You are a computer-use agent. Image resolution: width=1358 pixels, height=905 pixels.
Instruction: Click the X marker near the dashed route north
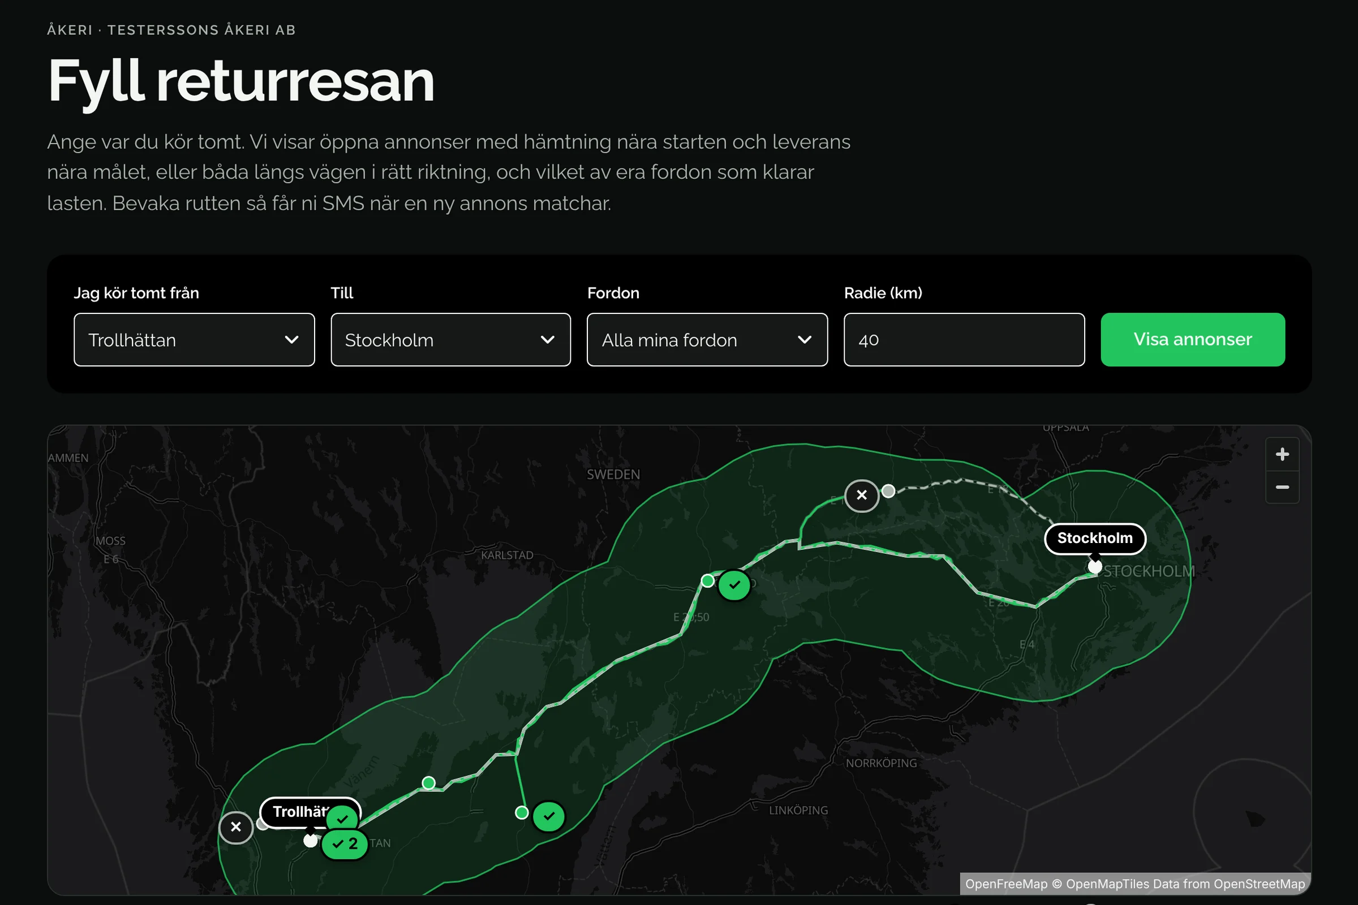coord(861,495)
